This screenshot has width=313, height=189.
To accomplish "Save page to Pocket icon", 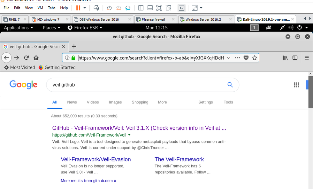I will click(246, 58).
